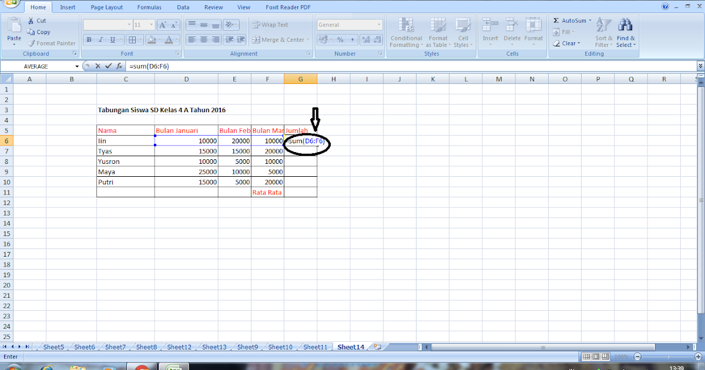This screenshot has width=705, height=370.
Task: Click the Insert Function fx icon
Action: [119, 66]
